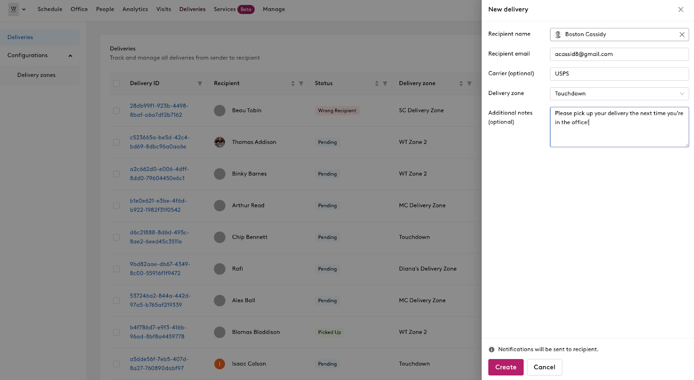This screenshot has width=694, height=380.
Task: Select the checkbox for Beau Tobin's delivery
Action: pyautogui.click(x=116, y=111)
